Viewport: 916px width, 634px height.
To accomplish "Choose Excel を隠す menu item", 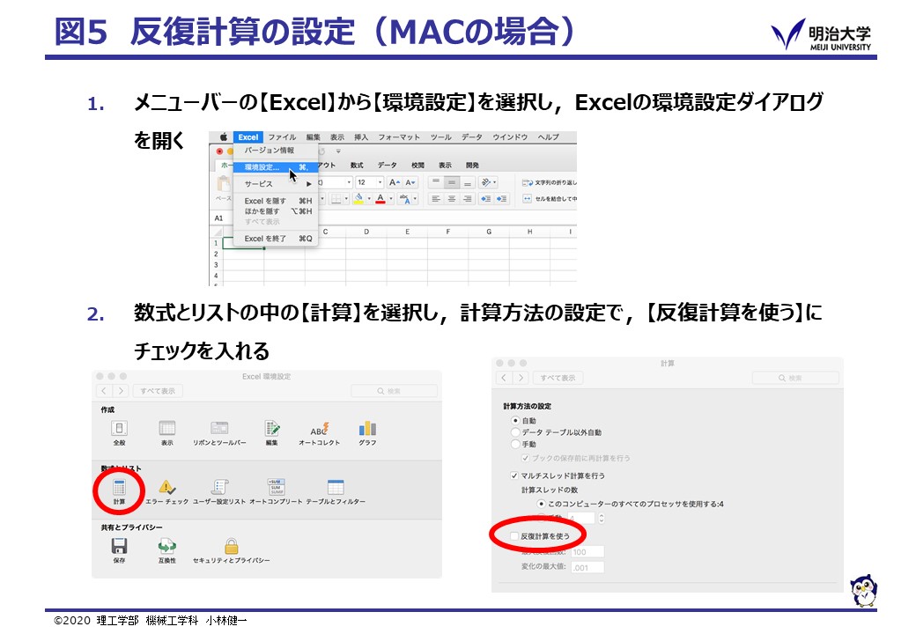I will click(x=276, y=201).
